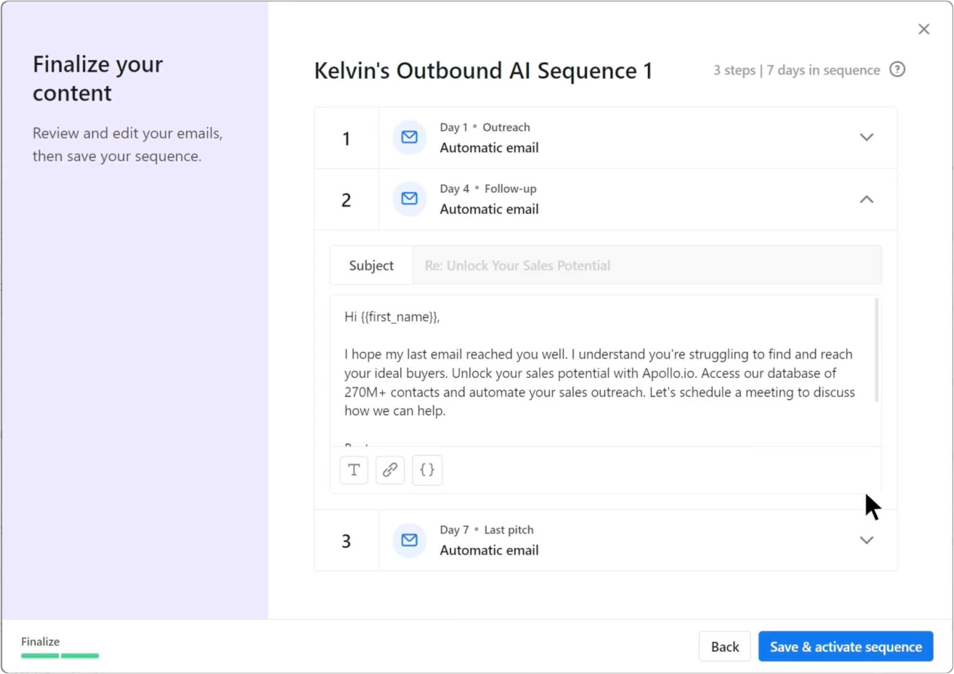Click the insert link icon

tap(390, 470)
